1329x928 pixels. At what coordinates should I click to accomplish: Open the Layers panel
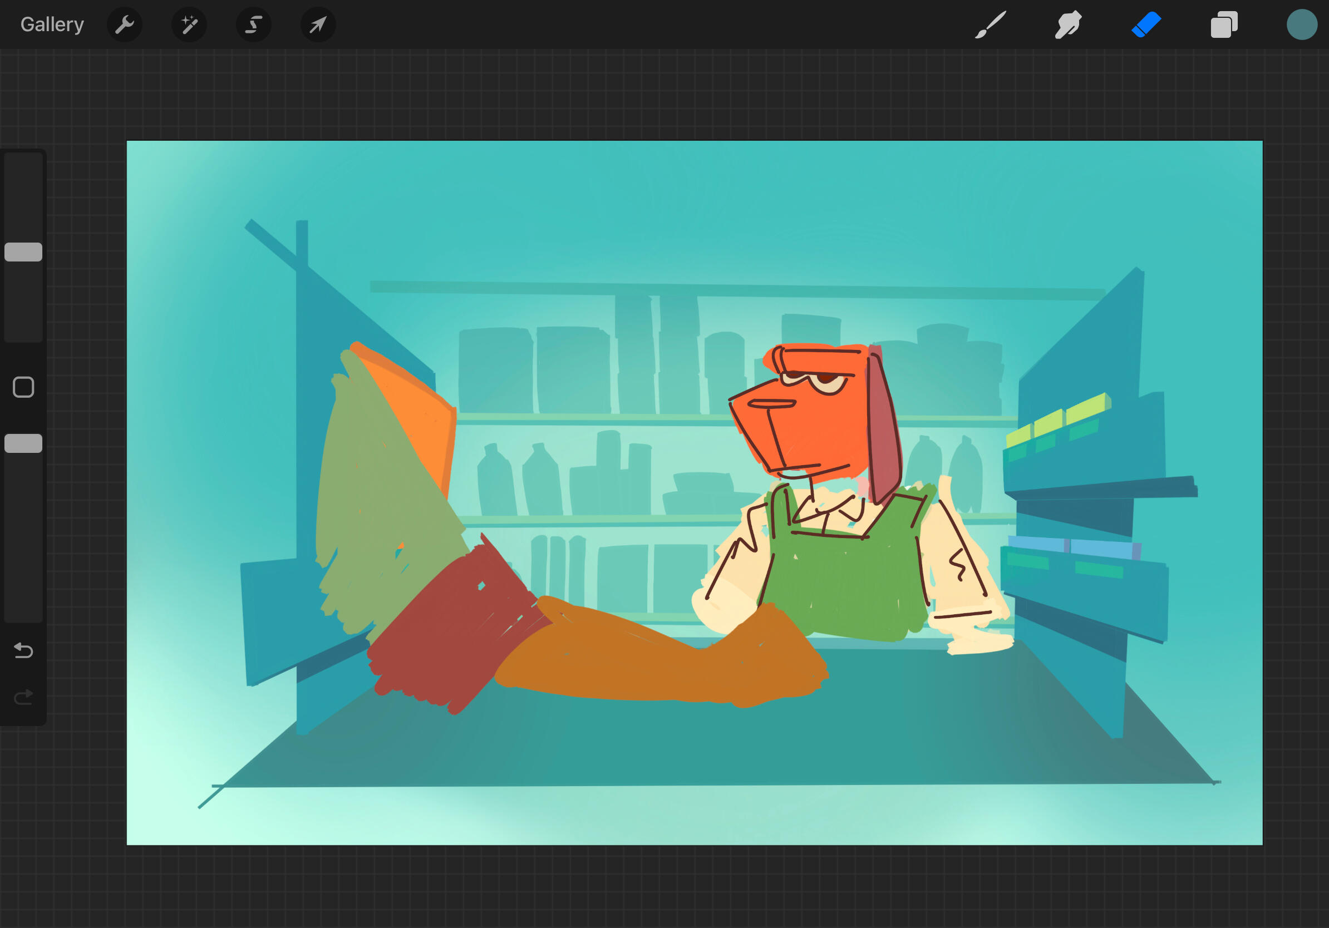1223,24
